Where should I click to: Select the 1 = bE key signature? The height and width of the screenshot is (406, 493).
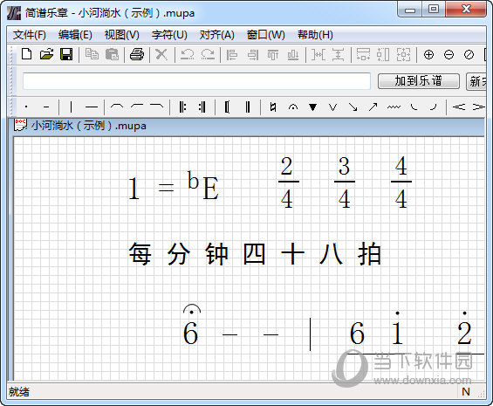(174, 186)
